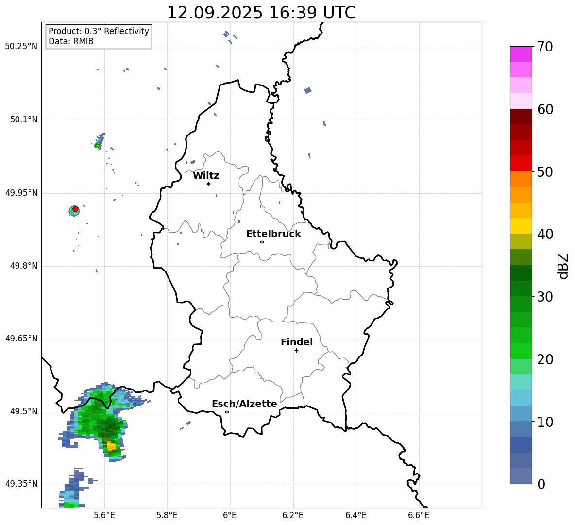Screen dimensions: 575x525
Task: Click the 5.8°E longitude label
Action: (x=167, y=515)
